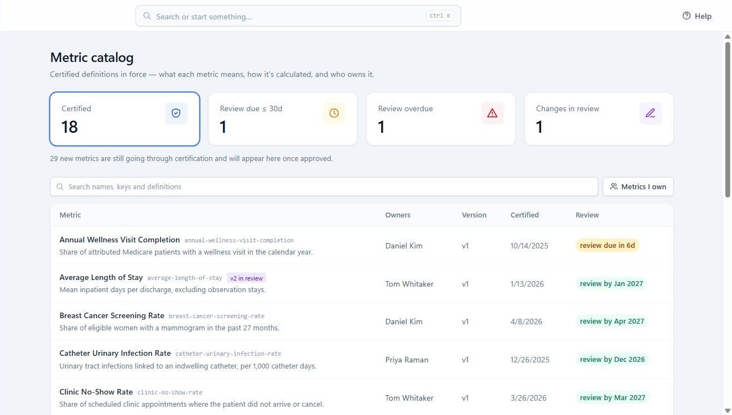Click the scrollbar up arrow
732x415 pixels.
[x=728, y=37]
